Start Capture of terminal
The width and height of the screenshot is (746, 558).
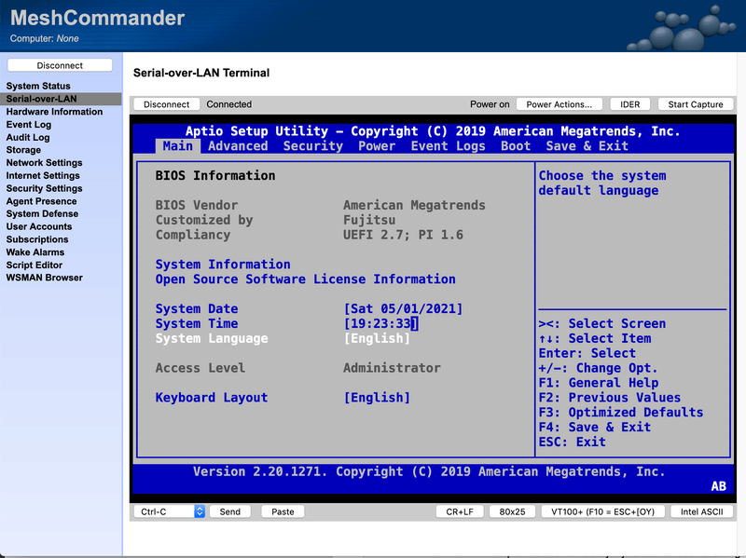[x=695, y=104]
